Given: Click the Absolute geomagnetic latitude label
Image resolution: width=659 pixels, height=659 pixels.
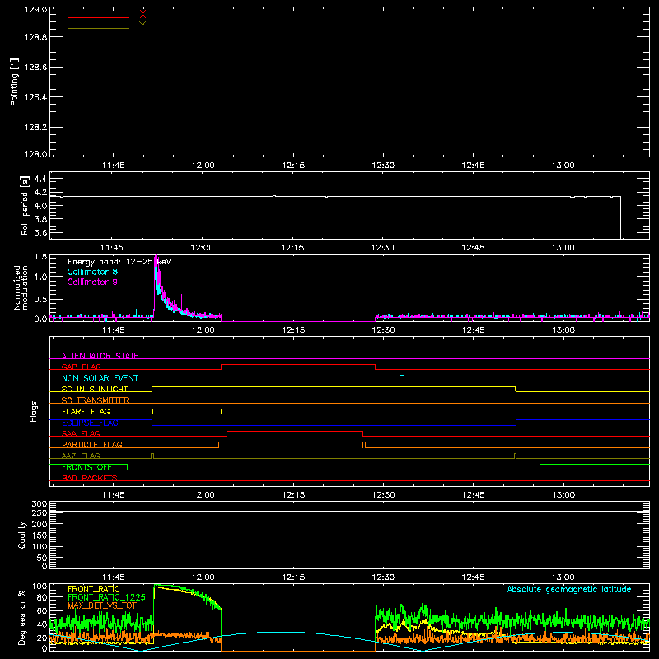Looking at the screenshot, I should tap(569, 589).
